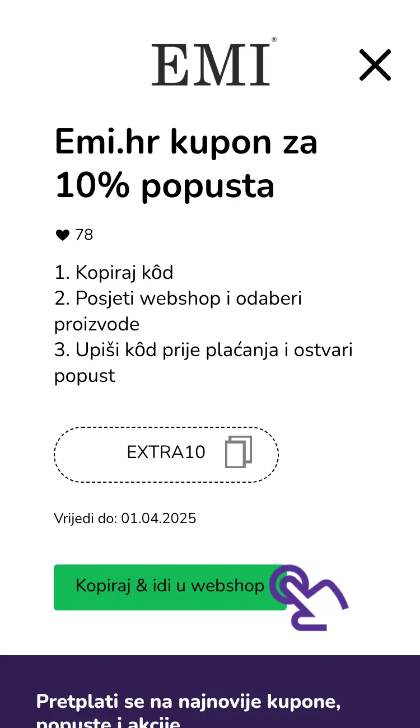Open the dashed coupon code area
This screenshot has width=420, height=728.
point(166,454)
